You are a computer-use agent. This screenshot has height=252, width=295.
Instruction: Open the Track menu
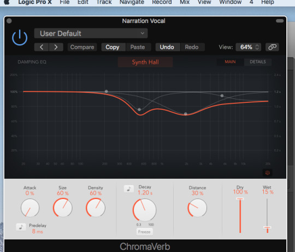point(104,2)
